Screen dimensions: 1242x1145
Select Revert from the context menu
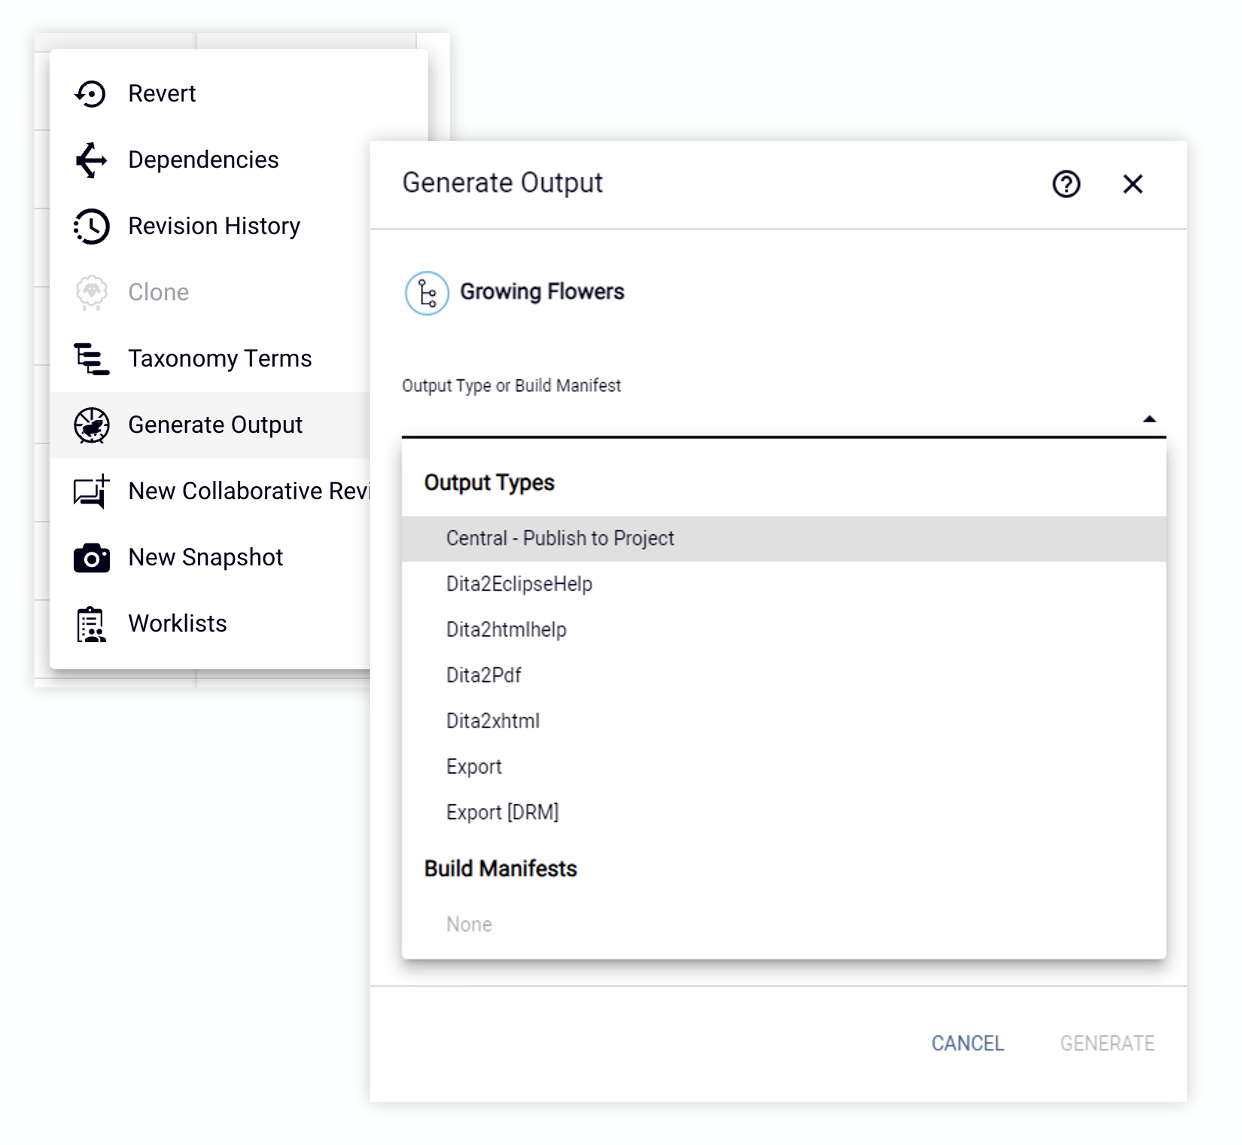pyautogui.click(x=239, y=94)
